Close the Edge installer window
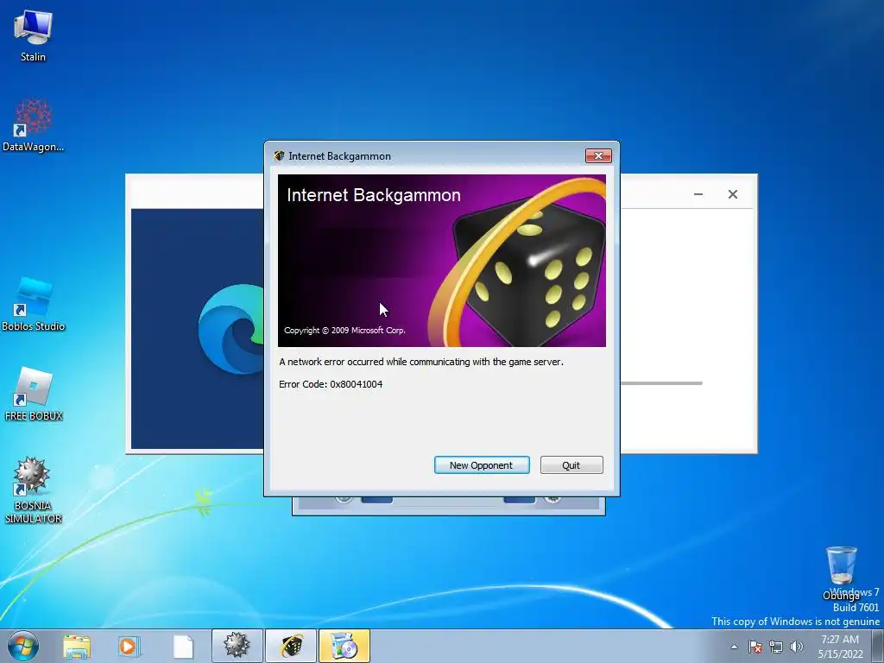 [x=732, y=194]
